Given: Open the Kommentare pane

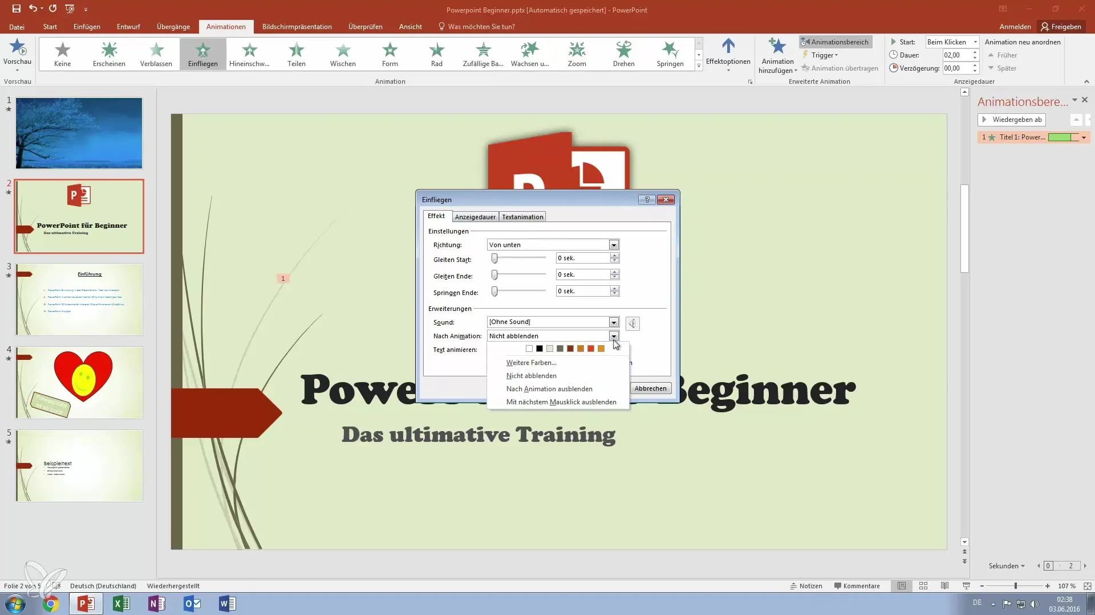Looking at the screenshot, I should pos(857,585).
